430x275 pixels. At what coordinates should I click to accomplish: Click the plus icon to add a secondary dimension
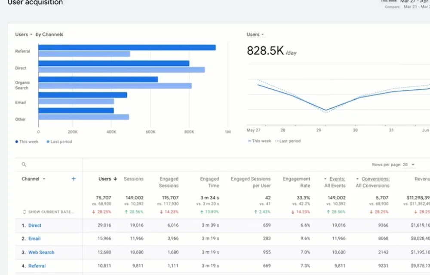(74, 178)
